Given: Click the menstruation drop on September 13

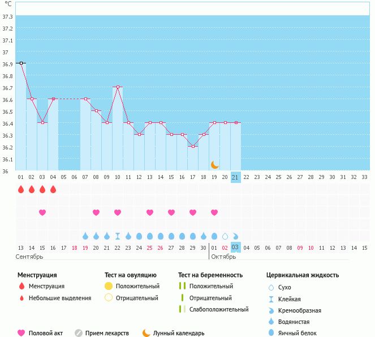Looking at the screenshot, I should click(x=21, y=190).
